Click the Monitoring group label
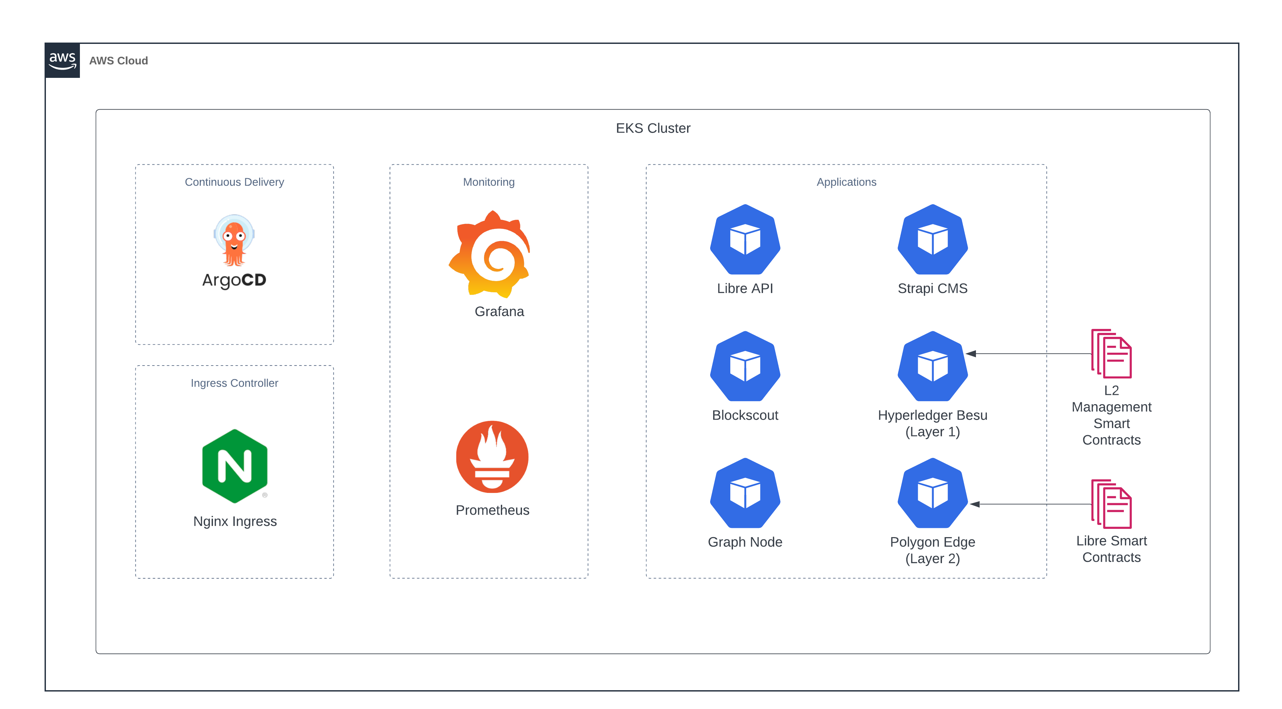1282x709 pixels. coord(489,182)
